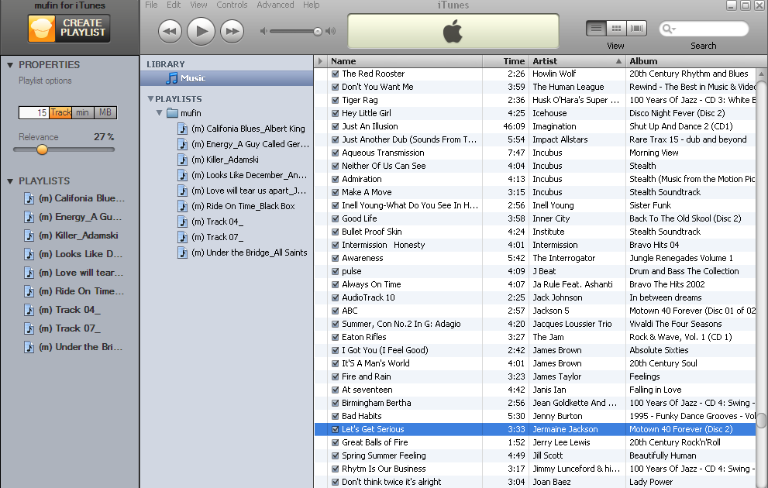Click the playlist size field showing 15
The width and height of the screenshot is (768, 488).
tap(34, 112)
